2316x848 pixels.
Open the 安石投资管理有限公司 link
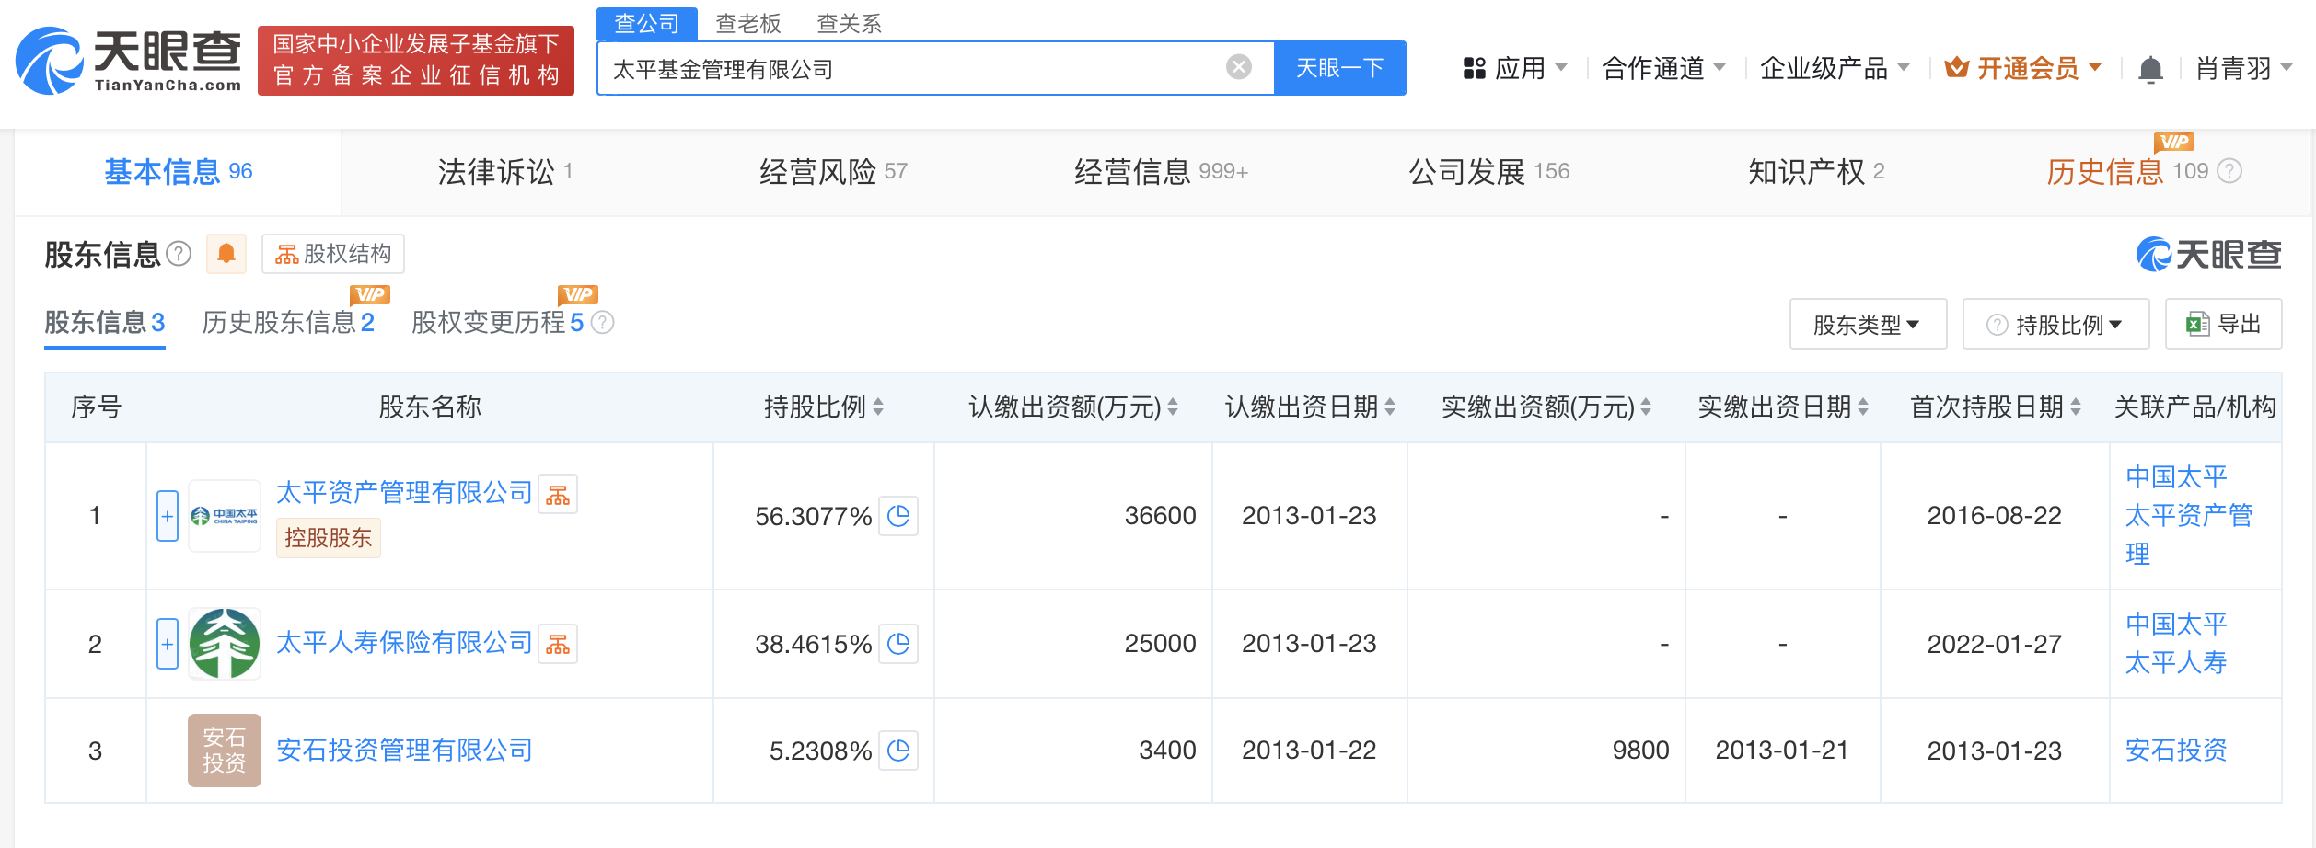[x=404, y=751]
